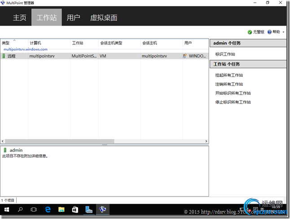Close the MultiPoint 管理器 window
Viewport: 290px width, 219px height.
click(281, 3)
